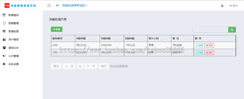Click the table icon beside 图像数据
This screenshot has width=244, height=99.
pos(4,31)
